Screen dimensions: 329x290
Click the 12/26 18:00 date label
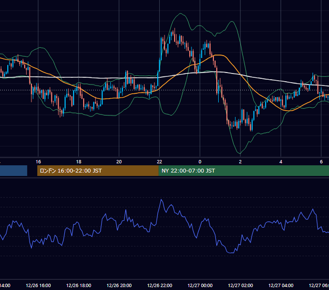pyautogui.click(x=79, y=286)
